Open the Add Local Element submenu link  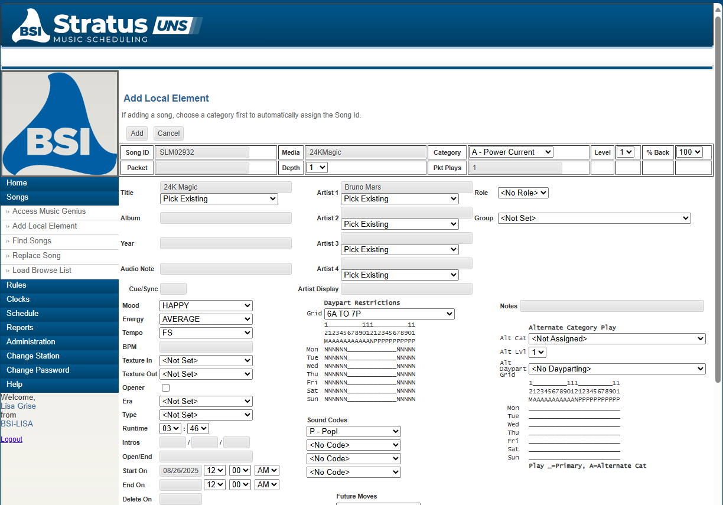coord(45,226)
